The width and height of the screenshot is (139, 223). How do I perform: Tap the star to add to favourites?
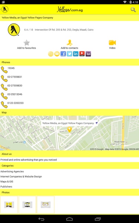pyautogui.click(x=27, y=43)
